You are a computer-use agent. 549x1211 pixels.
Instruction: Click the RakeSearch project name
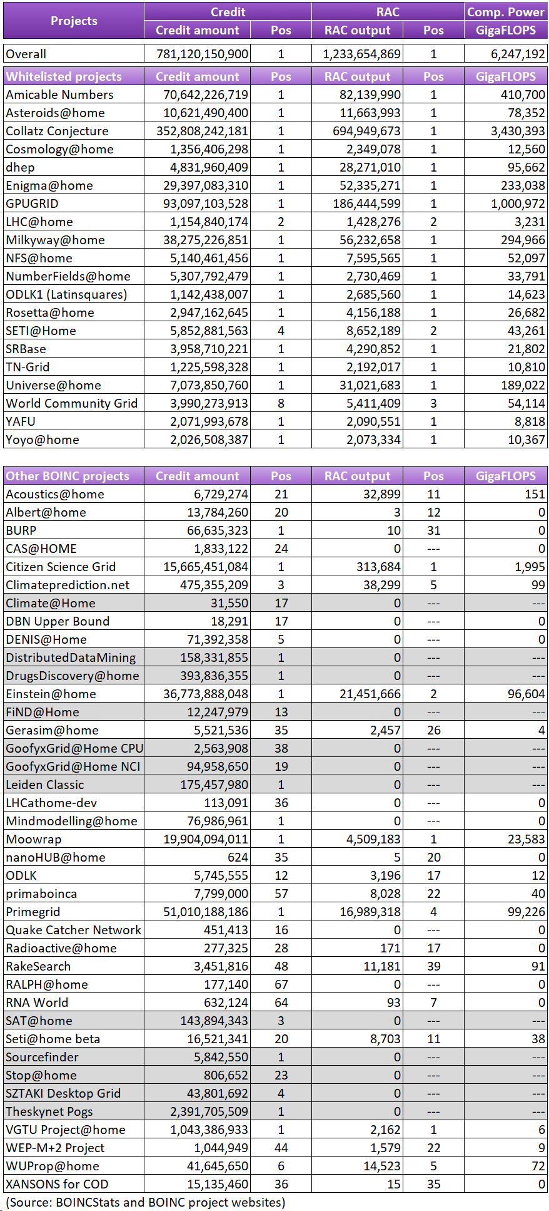coord(39,966)
